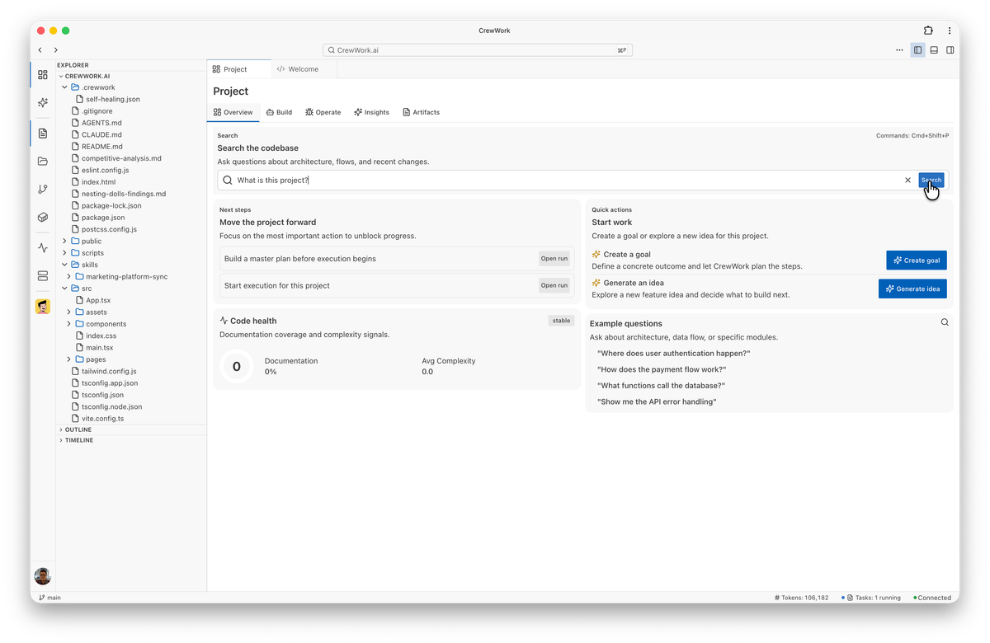Expand the public folder
The height and width of the screenshot is (643, 990).
click(x=65, y=241)
